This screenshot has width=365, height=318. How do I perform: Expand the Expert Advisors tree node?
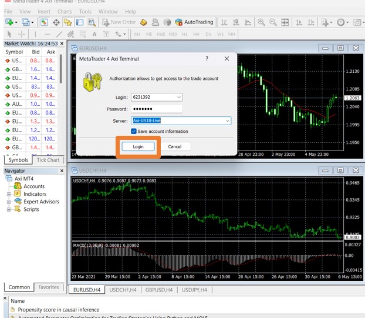[9, 202]
